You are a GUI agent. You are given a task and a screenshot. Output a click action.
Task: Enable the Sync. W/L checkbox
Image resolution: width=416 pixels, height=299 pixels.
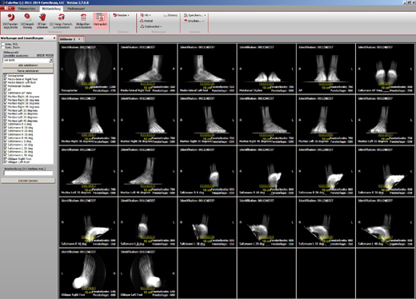(3, 44)
